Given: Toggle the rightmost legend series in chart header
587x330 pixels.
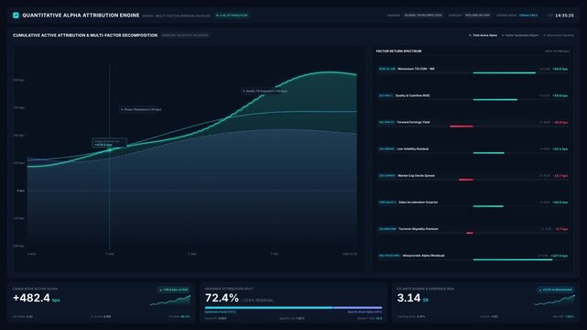Looking at the screenshot, I should [x=559, y=35].
